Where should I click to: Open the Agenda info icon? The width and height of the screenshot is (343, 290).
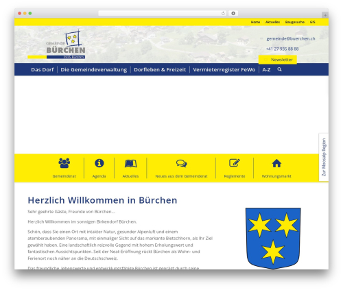[99, 163]
